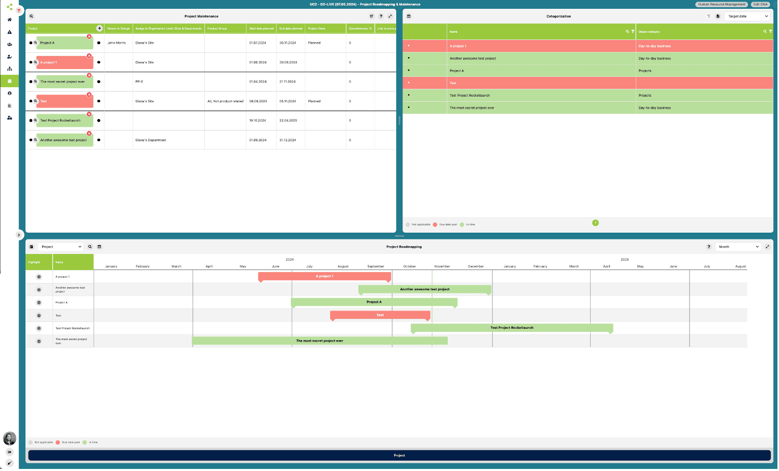Open the organization hierarchy sidebar icon
779x471 pixels.
point(9,69)
